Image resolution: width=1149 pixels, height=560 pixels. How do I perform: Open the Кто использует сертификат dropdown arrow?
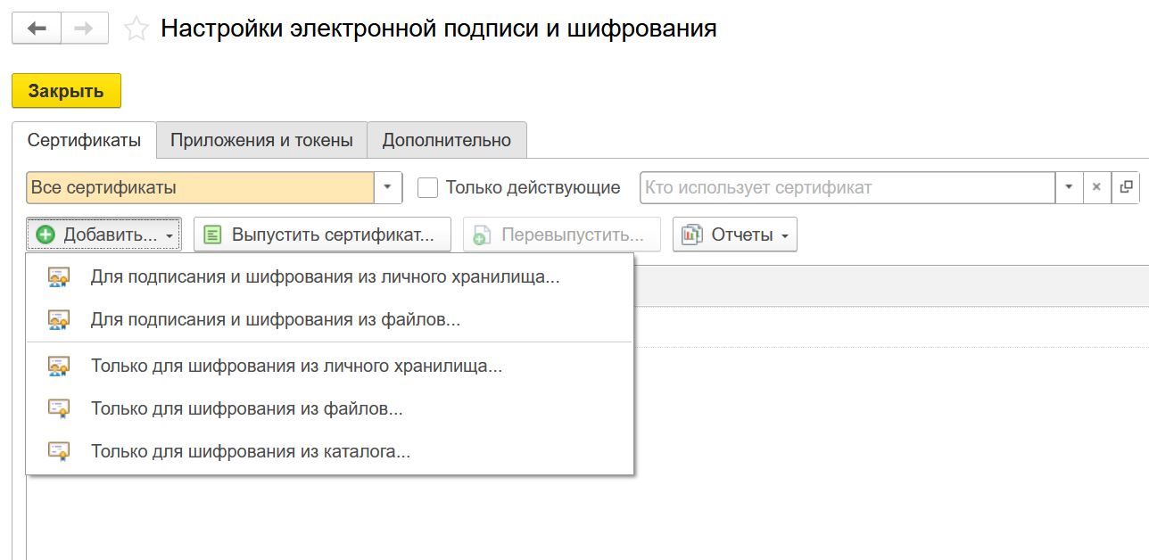[1069, 187]
